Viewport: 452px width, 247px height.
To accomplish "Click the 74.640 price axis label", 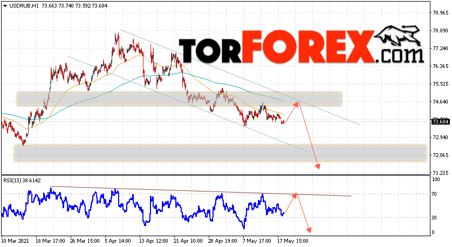I will [x=441, y=102].
